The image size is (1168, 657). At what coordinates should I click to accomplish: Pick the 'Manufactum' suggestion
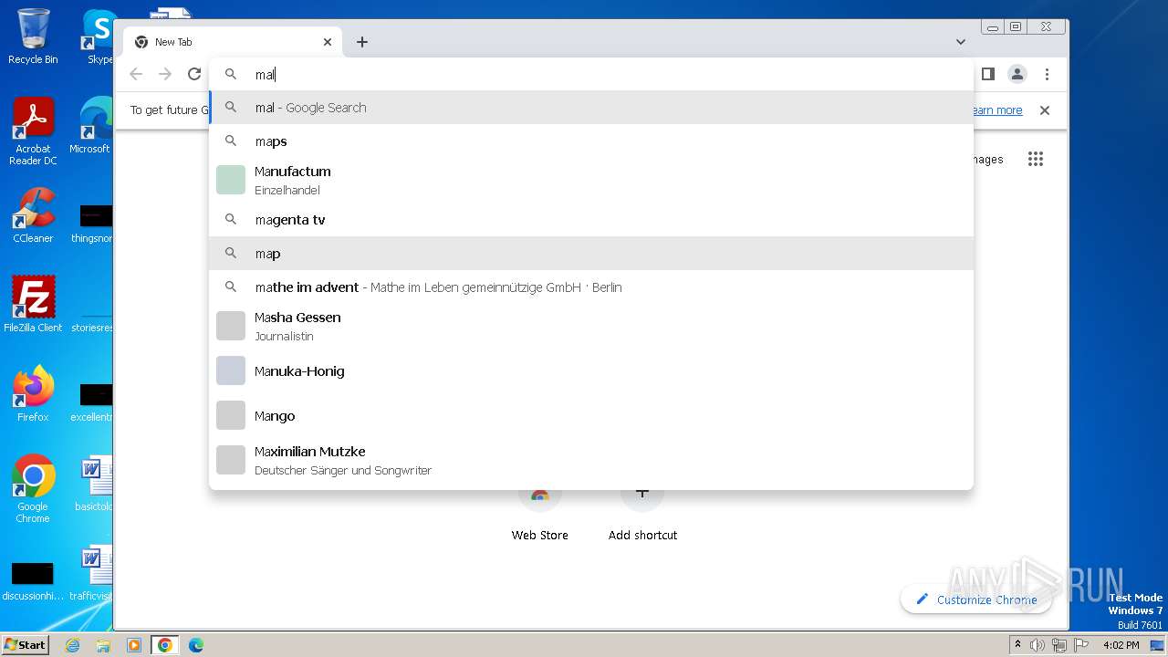[591, 180]
